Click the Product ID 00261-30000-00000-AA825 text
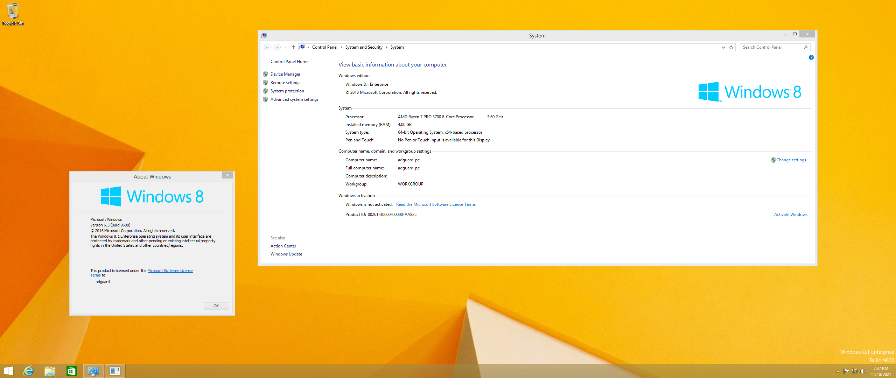 392,215
